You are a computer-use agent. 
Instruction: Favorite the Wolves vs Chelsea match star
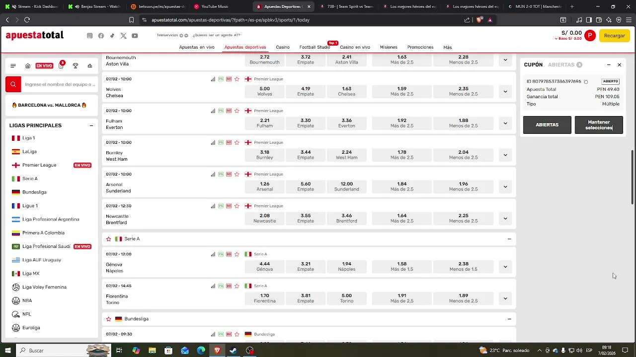[237, 79]
